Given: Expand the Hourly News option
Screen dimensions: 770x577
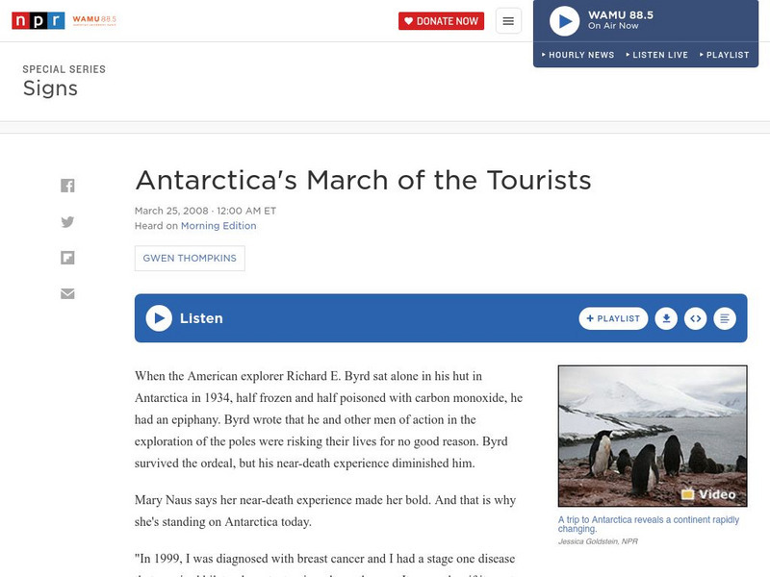Looking at the screenshot, I should (577, 55).
